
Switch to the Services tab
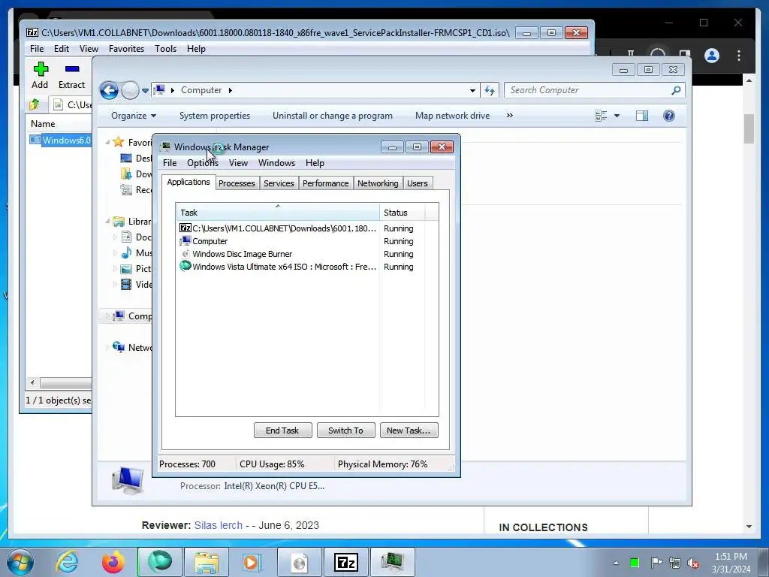279,183
